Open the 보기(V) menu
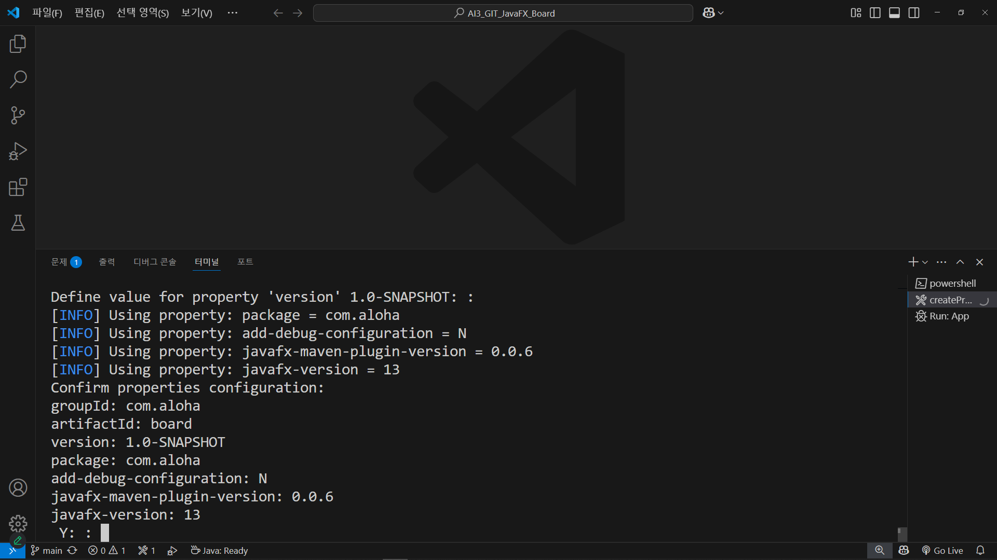 click(196, 13)
